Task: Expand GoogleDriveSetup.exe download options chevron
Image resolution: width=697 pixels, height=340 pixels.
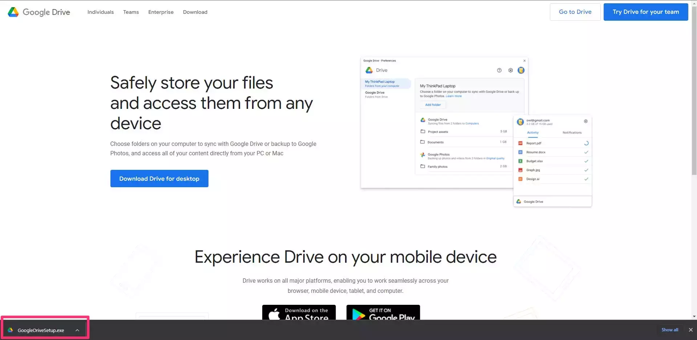Action: pos(77,330)
